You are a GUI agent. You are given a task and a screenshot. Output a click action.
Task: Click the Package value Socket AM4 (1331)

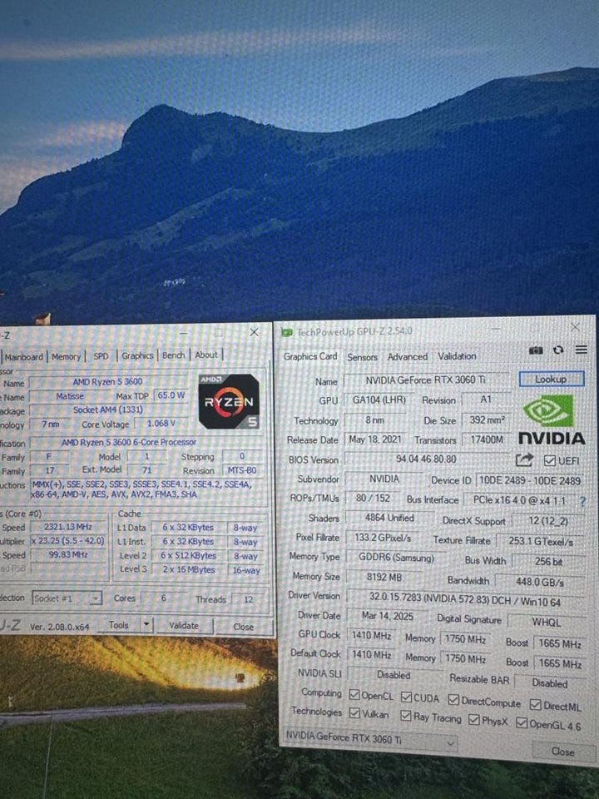[x=107, y=409]
